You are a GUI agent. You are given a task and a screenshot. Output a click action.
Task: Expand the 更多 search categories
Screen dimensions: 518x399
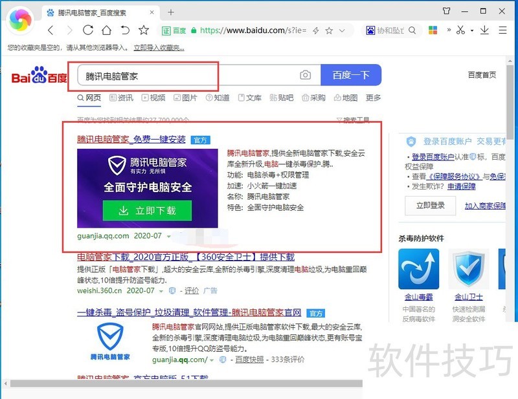(374, 98)
